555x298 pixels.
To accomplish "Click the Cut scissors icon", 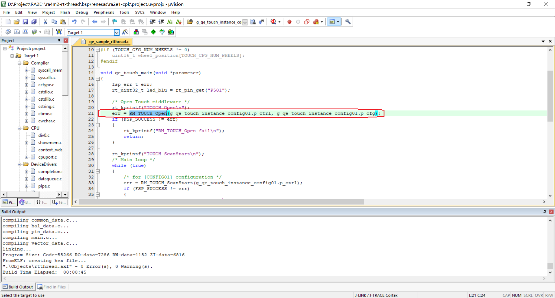I will pyautogui.click(x=45, y=22).
